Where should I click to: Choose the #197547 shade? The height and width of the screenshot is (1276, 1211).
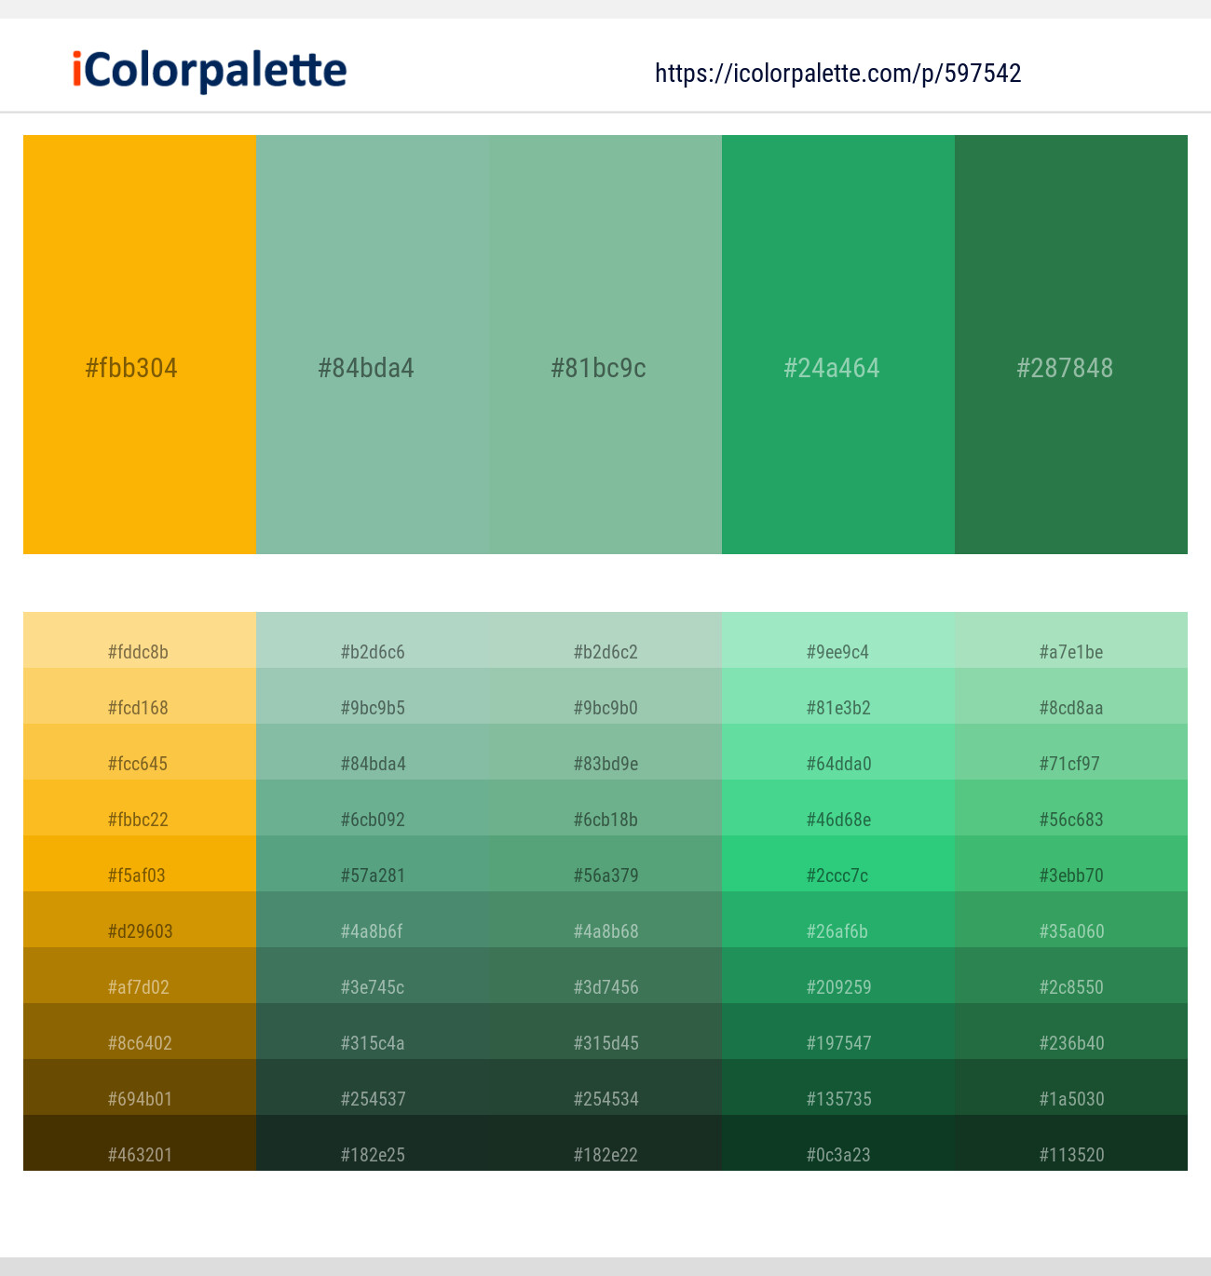coord(838,1031)
